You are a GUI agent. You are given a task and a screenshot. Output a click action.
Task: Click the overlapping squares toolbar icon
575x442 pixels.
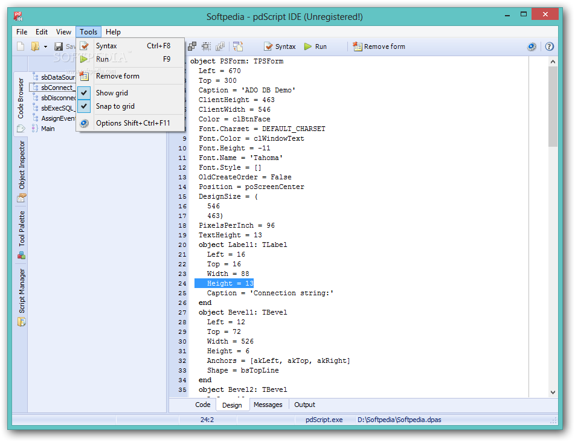tap(192, 46)
